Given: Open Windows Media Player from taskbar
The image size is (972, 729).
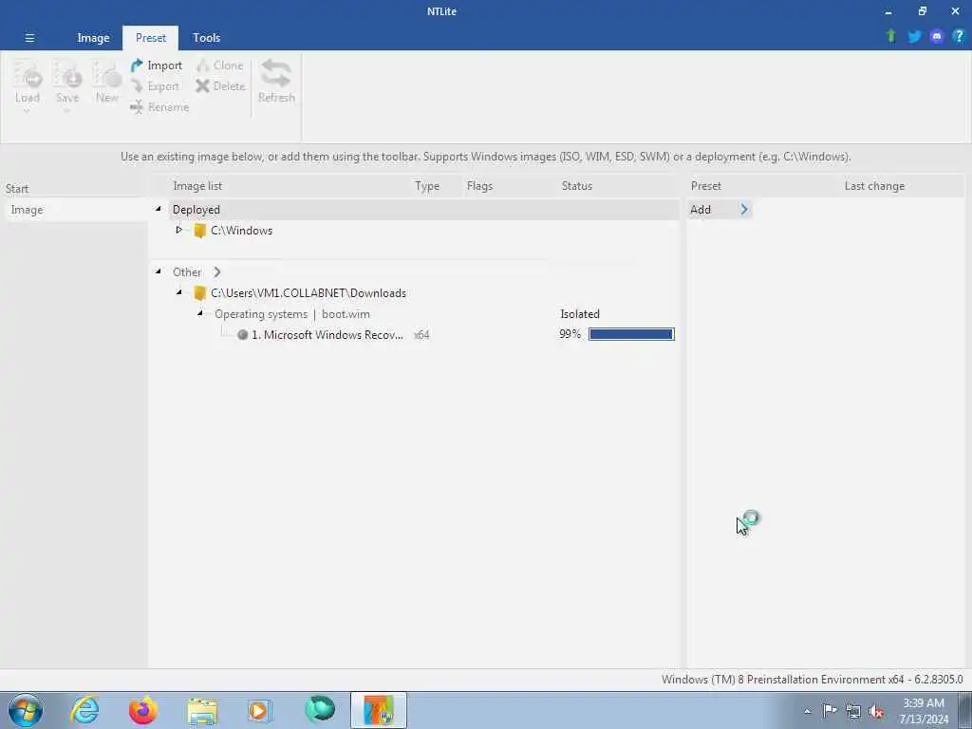Looking at the screenshot, I should (259, 711).
